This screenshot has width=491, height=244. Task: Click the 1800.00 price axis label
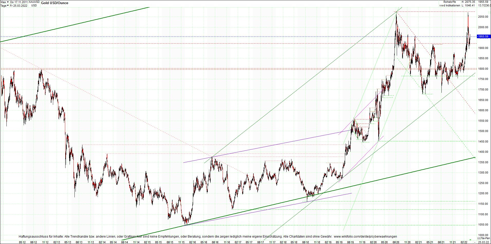pos(483,69)
